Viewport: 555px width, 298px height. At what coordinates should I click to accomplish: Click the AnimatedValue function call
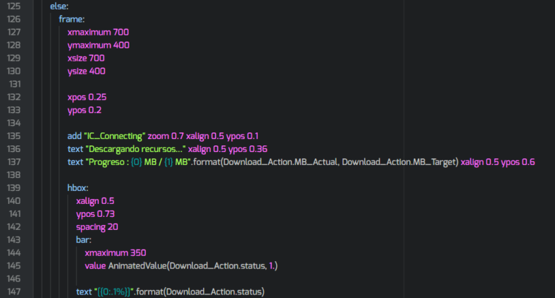(x=137, y=265)
